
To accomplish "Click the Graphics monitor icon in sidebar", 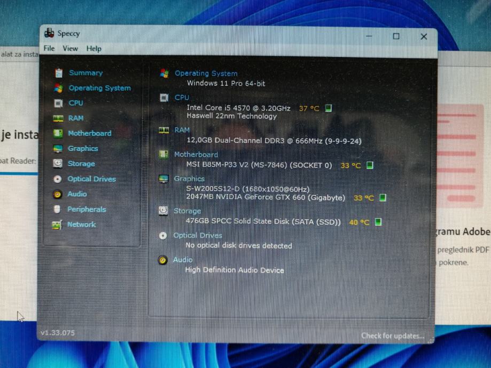I will 58,148.
